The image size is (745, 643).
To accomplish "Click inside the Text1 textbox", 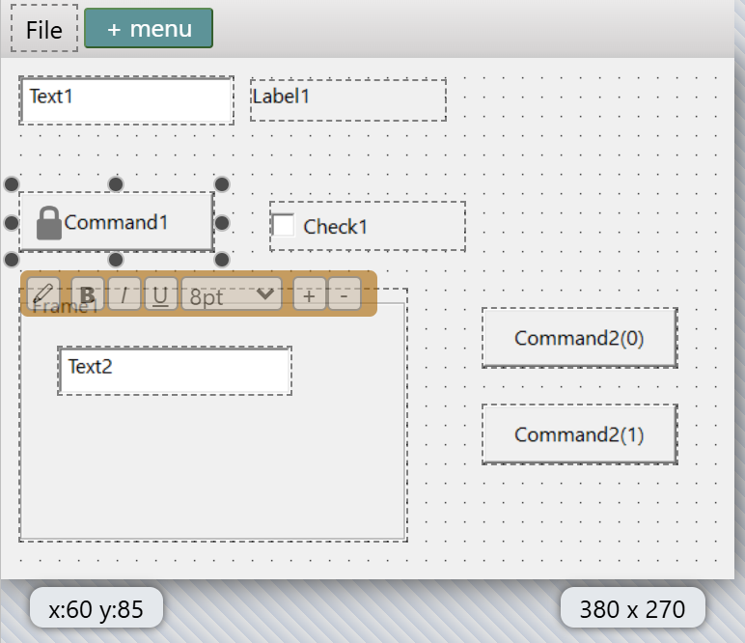I will pos(126,100).
